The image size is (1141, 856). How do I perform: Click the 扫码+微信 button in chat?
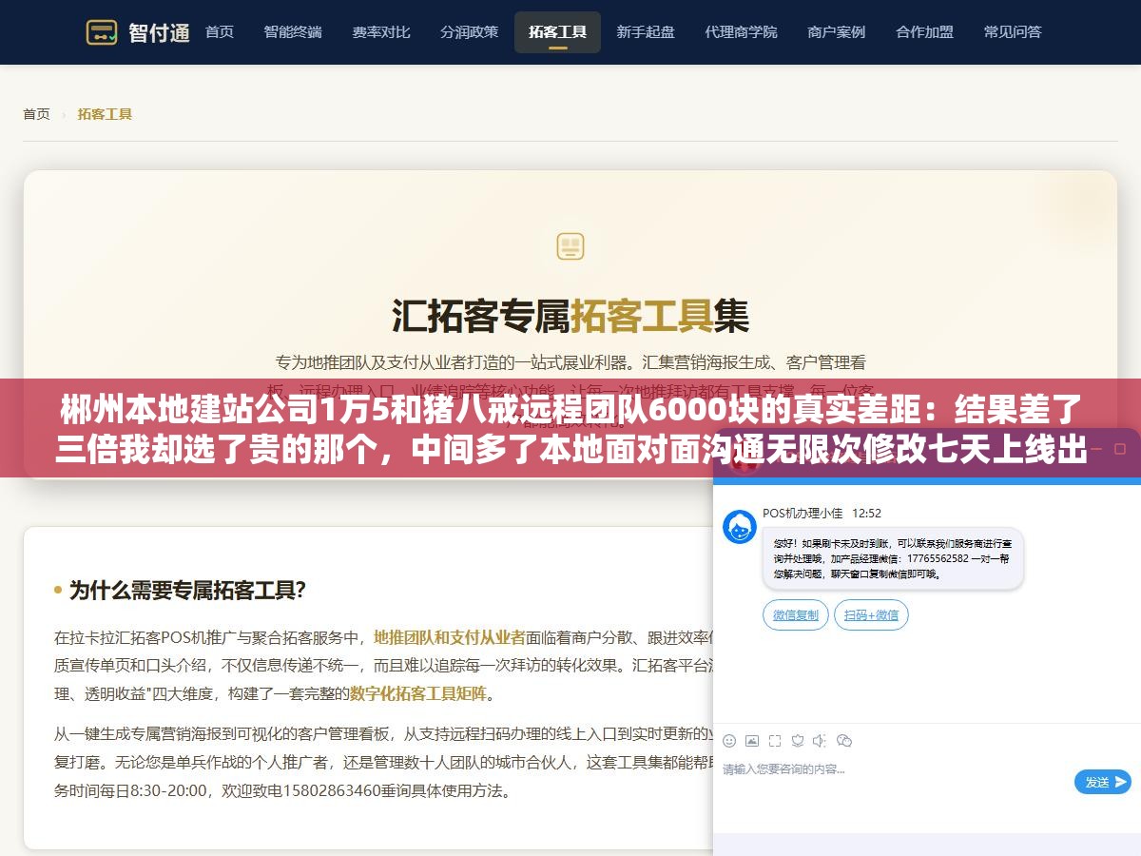point(872,615)
